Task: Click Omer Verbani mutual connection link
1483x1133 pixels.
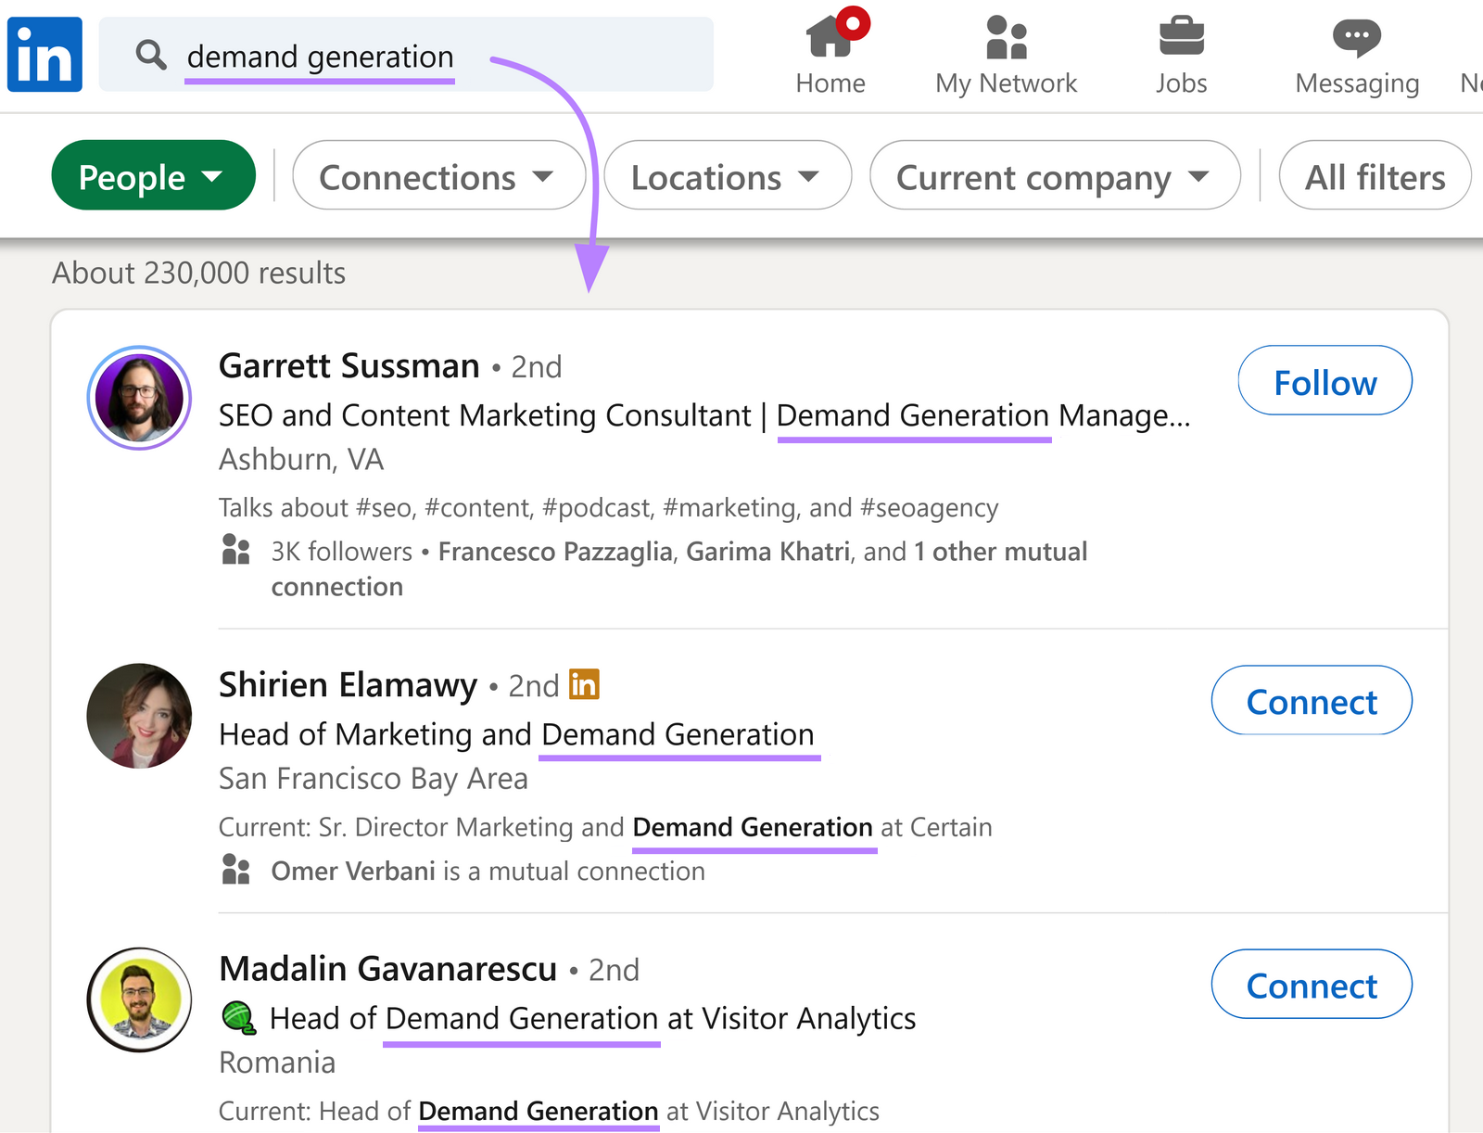Action: pos(353,871)
